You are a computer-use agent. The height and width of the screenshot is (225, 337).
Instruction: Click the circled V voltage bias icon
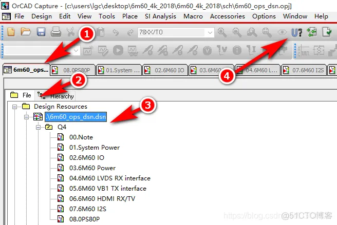tap(207, 51)
